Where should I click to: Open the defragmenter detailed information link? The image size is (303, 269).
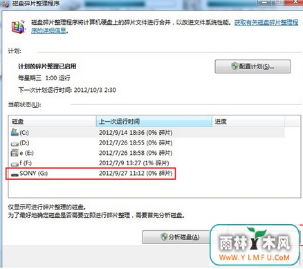coord(165,26)
